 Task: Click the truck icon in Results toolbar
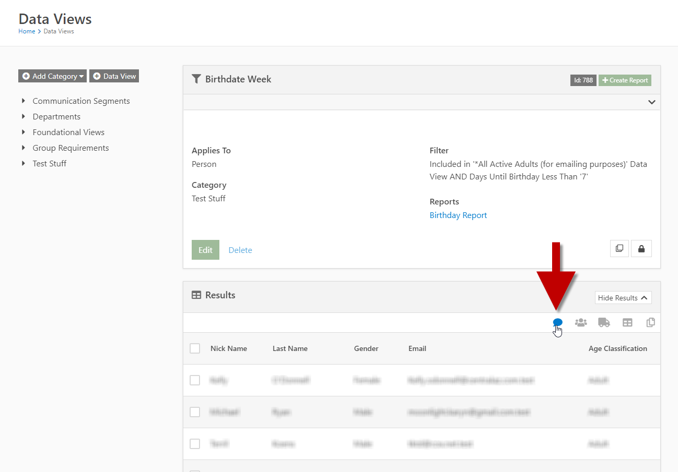coord(604,323)
